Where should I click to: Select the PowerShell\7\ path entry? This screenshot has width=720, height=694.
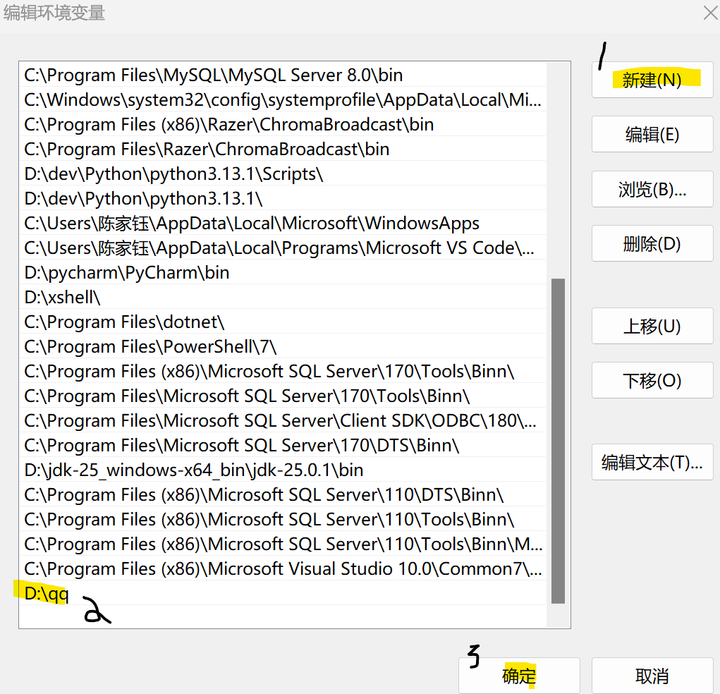pos(282,347)
